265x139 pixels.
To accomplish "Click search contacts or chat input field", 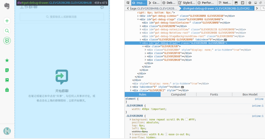I will coord(62,17).
